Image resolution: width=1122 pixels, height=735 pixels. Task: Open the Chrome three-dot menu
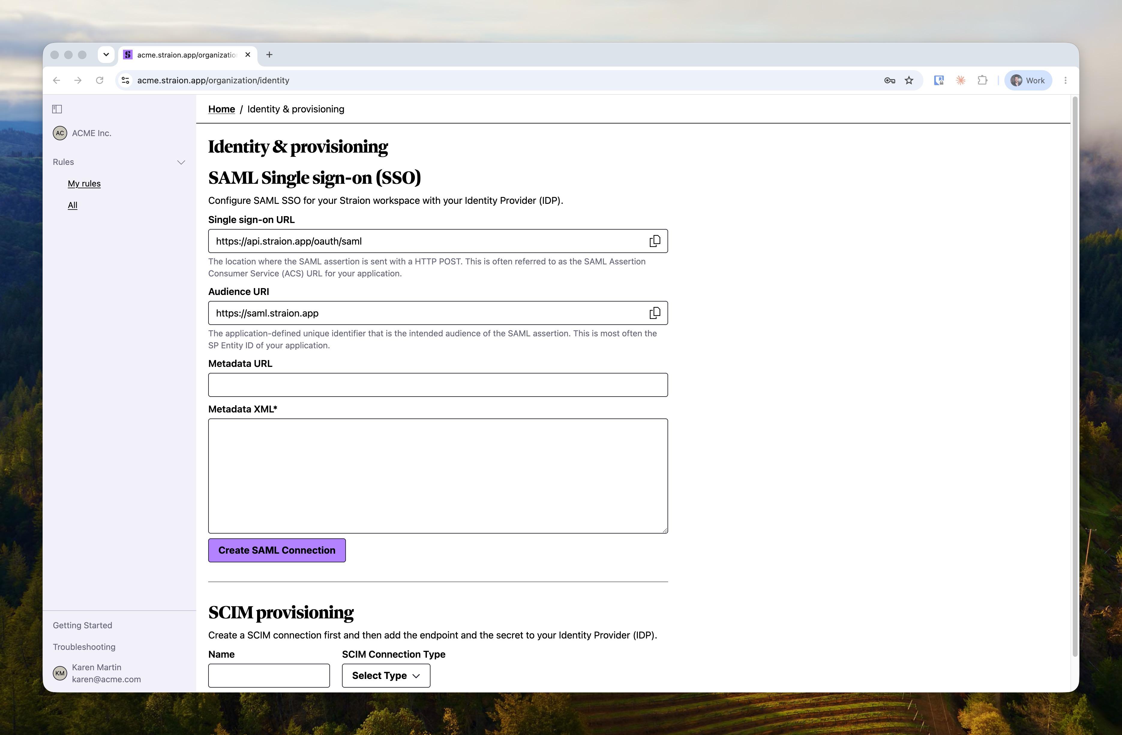(1065, 81)
